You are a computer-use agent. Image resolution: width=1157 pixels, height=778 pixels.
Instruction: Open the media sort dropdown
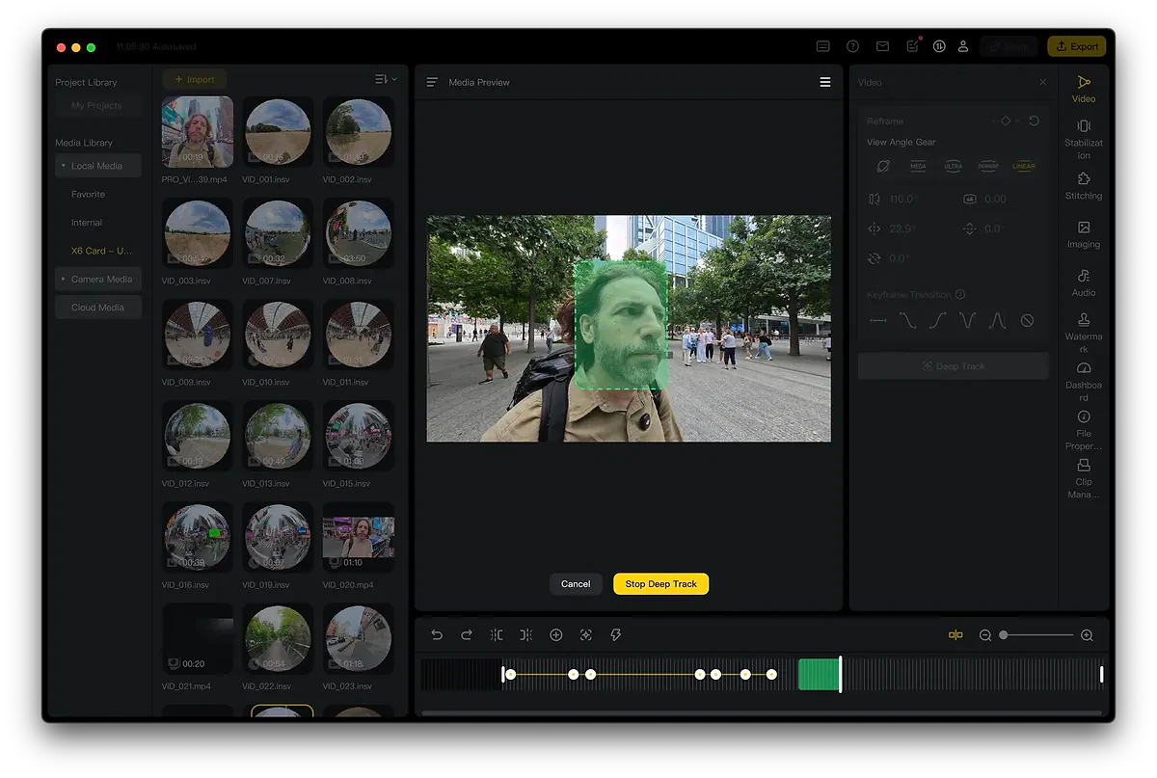click(385, 79)
